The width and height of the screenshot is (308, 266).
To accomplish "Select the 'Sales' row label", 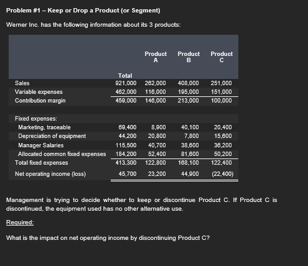I will pos(22,83).
